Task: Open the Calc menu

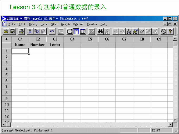Action: point(44,24)
